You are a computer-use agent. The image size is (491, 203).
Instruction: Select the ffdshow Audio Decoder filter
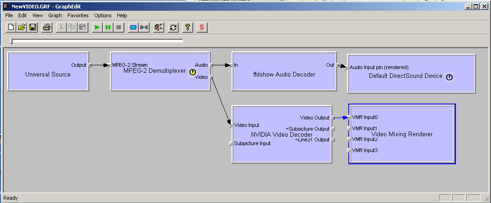(284, 80)
